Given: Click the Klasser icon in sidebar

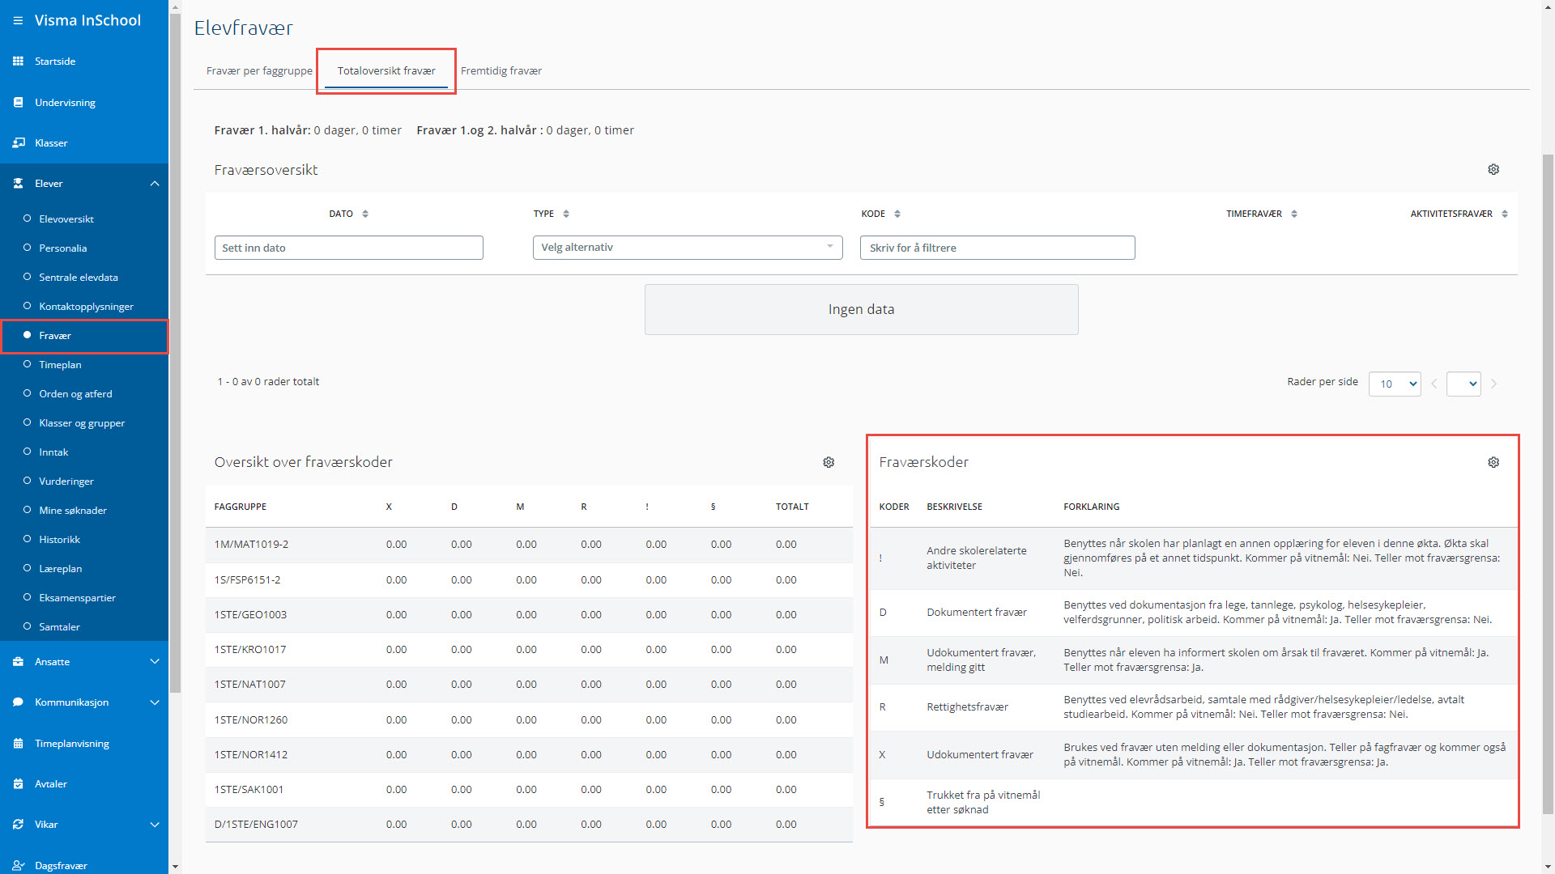Looking at the screenshot, I should 18,143.
